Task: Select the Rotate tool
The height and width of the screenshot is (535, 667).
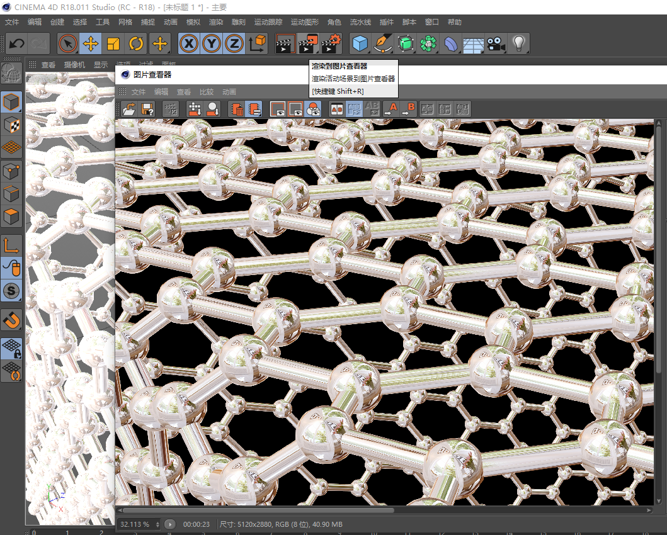Action: 136,43
